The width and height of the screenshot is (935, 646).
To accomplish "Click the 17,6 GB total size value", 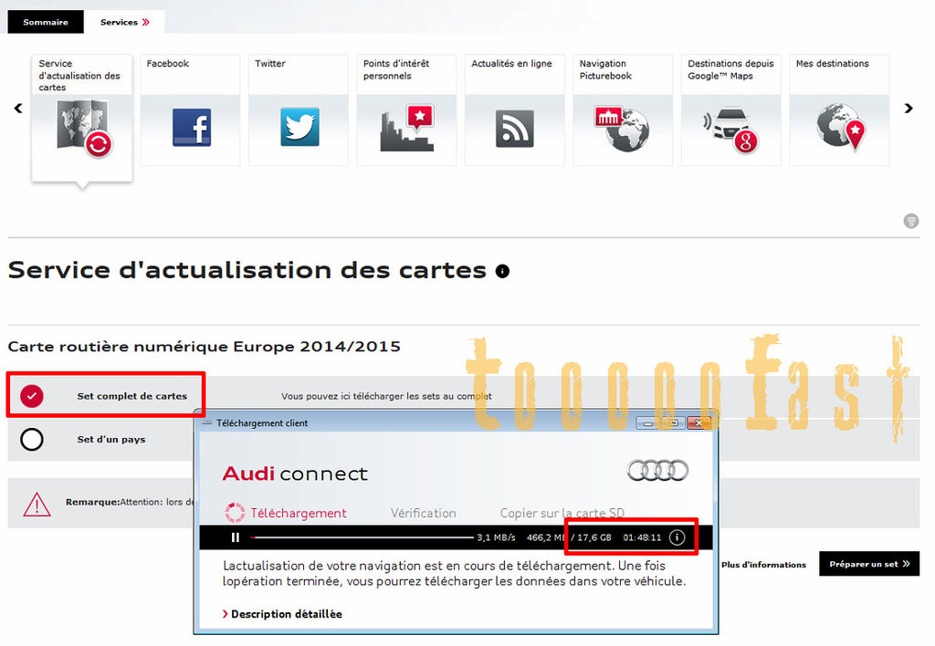I will pos(594,537).
